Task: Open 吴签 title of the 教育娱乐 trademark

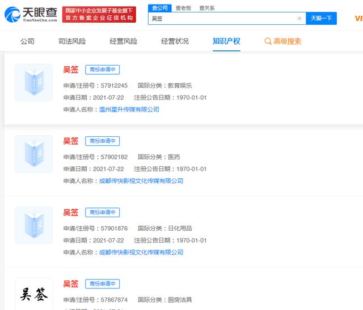Action: click(x=71, y=70)
